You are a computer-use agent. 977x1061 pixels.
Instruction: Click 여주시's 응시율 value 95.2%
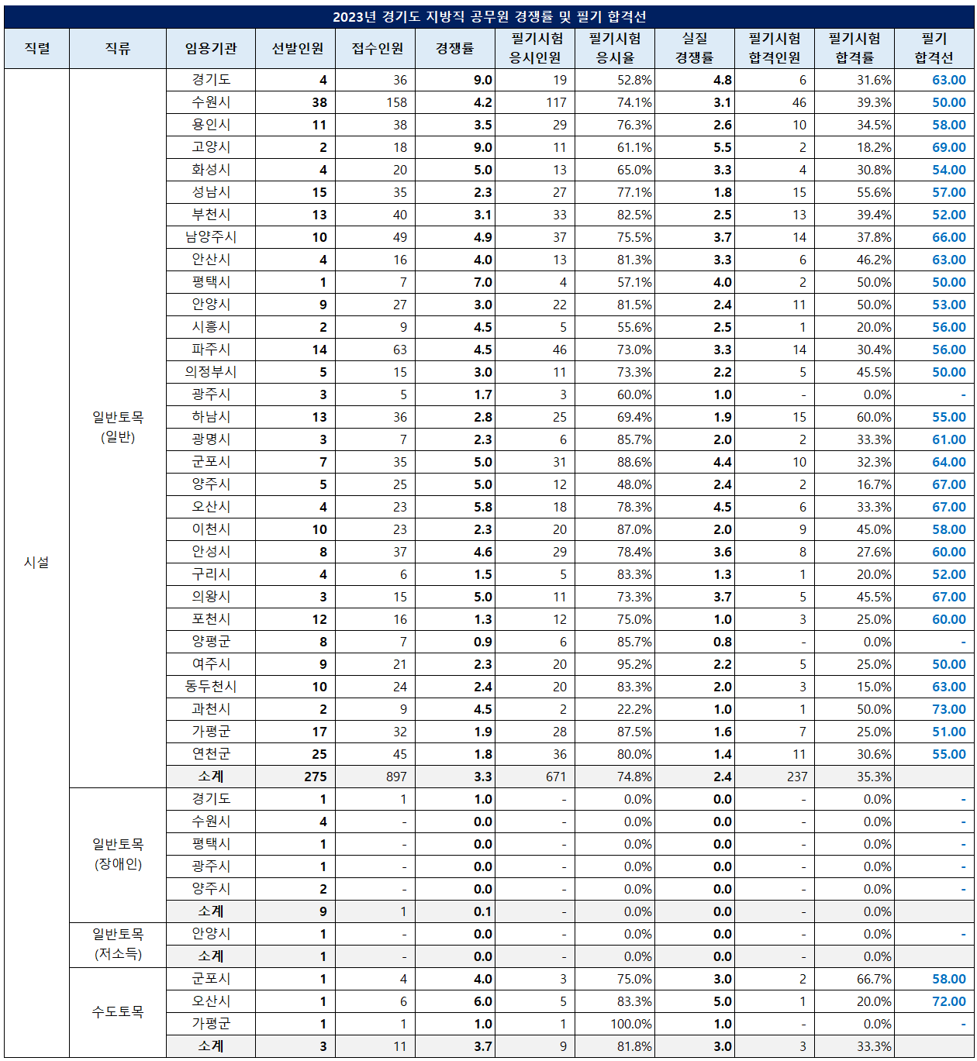634,664
